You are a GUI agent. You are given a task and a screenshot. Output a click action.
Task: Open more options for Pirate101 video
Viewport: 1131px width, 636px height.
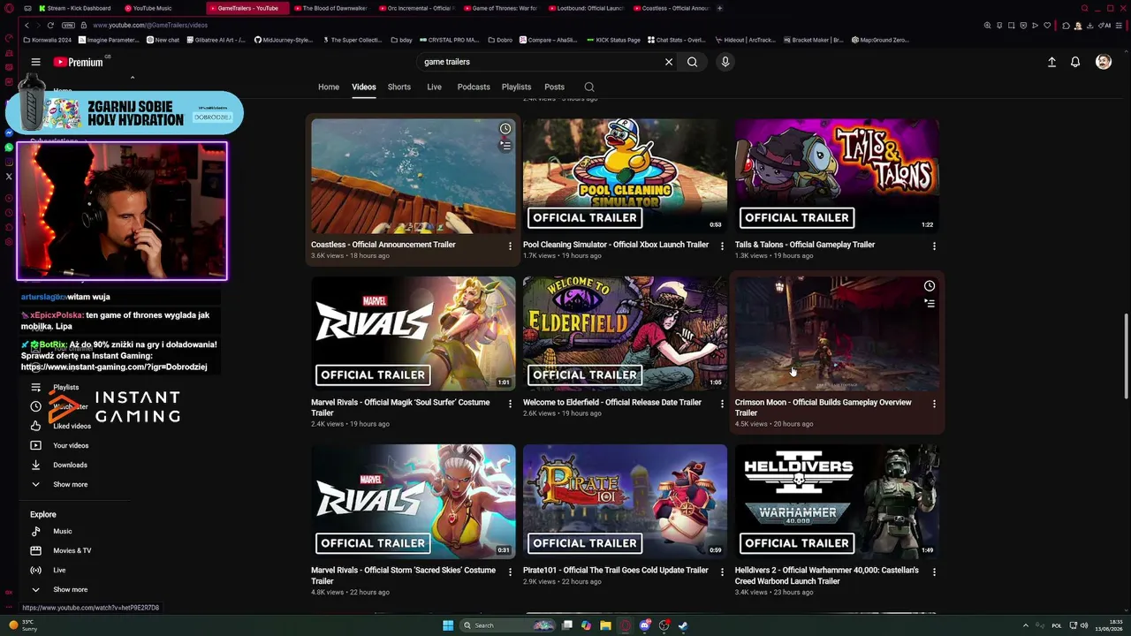click(722, 572)
